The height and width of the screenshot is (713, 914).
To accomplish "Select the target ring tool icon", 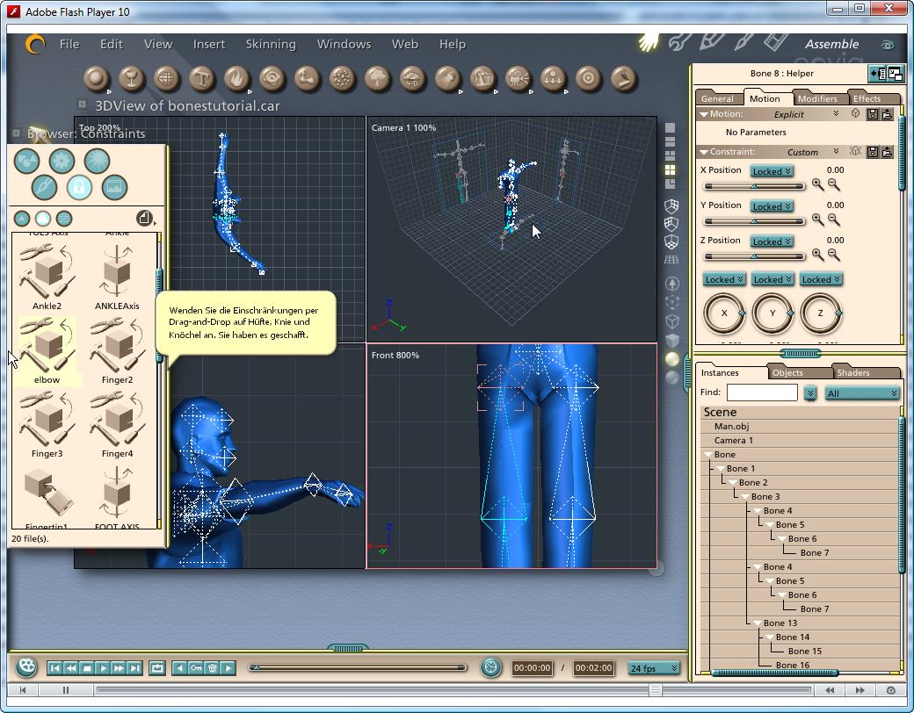I will pyautogui.click(x=588, y=79).
